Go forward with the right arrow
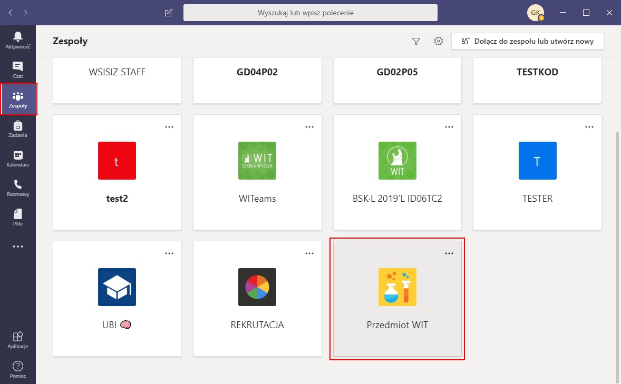The height and width of the screenshot is (384, 621). pos(25,13)
